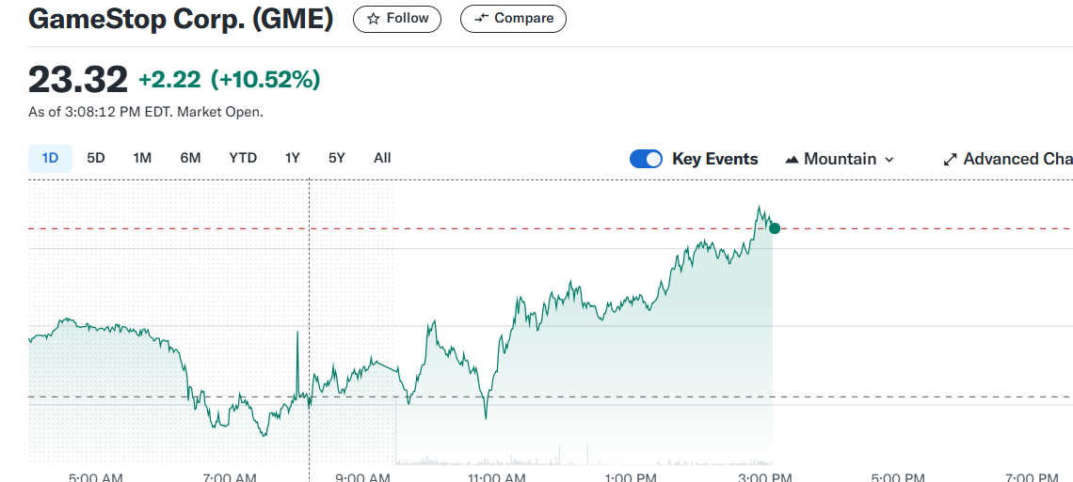Switch chart to 1M range
The image size is (1073, 482).
[x=141, y=159]
